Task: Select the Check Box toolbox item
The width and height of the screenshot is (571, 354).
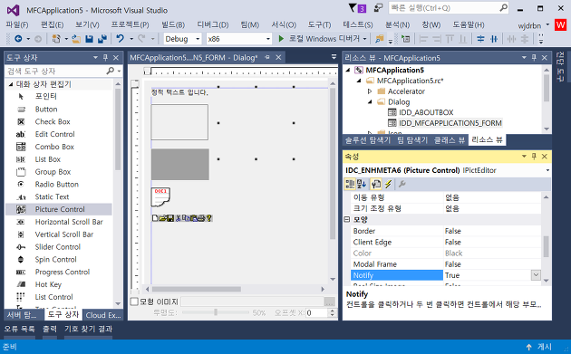Action: (53, 121)
